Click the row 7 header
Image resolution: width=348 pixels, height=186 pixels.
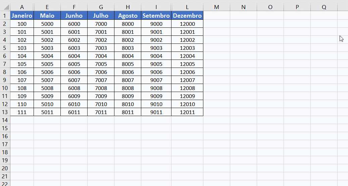pos(5,64)
